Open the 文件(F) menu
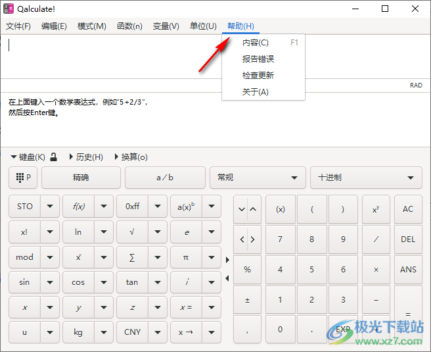 18,26
